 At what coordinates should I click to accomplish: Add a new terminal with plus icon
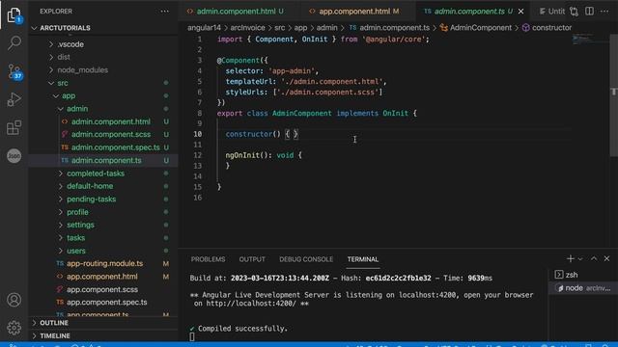click(570, 259)
